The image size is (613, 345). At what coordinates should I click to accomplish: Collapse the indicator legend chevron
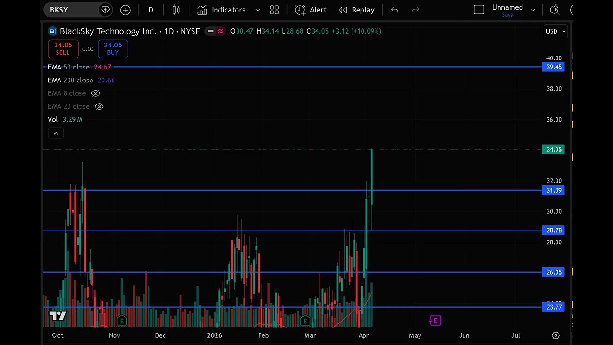[56, 133]
